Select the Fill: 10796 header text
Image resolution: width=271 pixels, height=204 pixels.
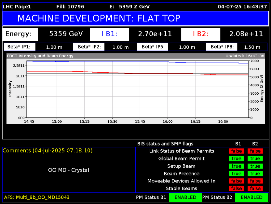[x=70, y=7]
